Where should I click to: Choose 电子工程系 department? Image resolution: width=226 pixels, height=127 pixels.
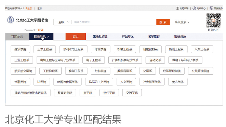click(94, 60)
